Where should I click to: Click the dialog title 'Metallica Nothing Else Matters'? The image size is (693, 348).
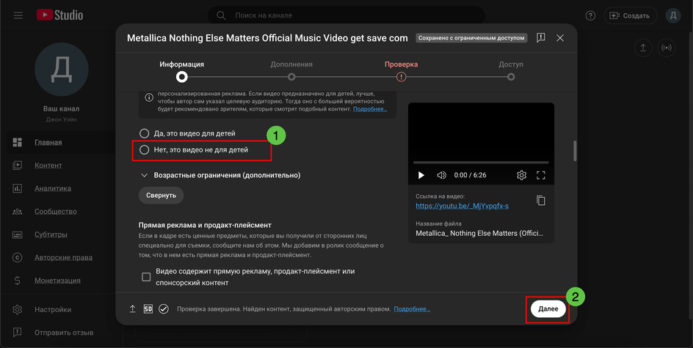coord(267,38)
